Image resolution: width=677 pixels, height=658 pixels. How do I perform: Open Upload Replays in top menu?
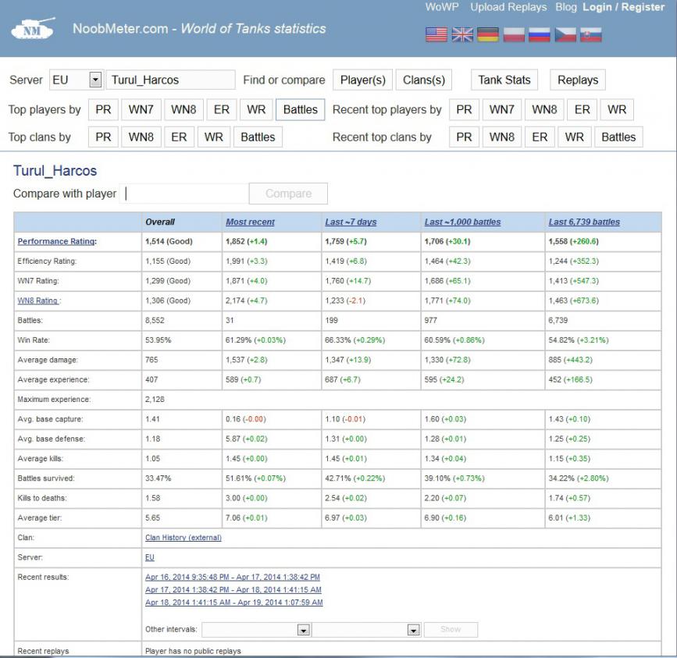point(509,7)
